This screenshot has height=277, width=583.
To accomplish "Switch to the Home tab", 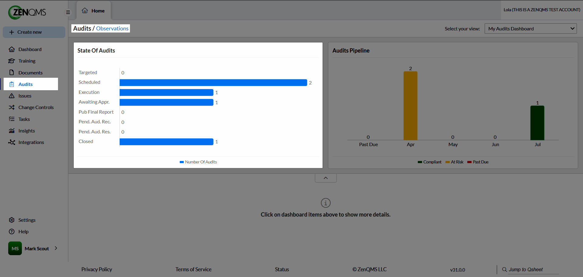I will pos(94,11).
